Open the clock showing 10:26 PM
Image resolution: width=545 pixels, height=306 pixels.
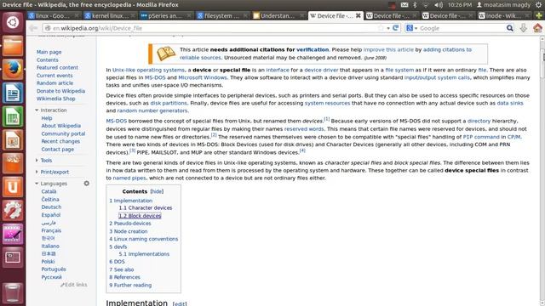pyautogui.click(x=460, y=5)
